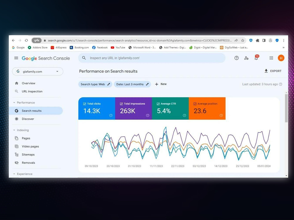
Task: Open the YouTube bookmark
Action: point(118,48)
